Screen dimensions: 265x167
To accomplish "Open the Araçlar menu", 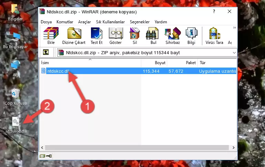I will tap(84, 22).
